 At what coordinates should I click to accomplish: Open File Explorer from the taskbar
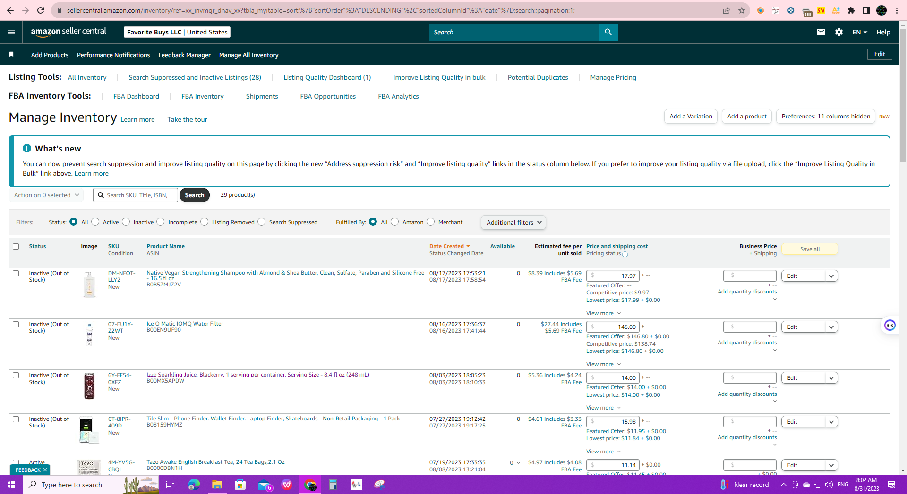point(217,485)
